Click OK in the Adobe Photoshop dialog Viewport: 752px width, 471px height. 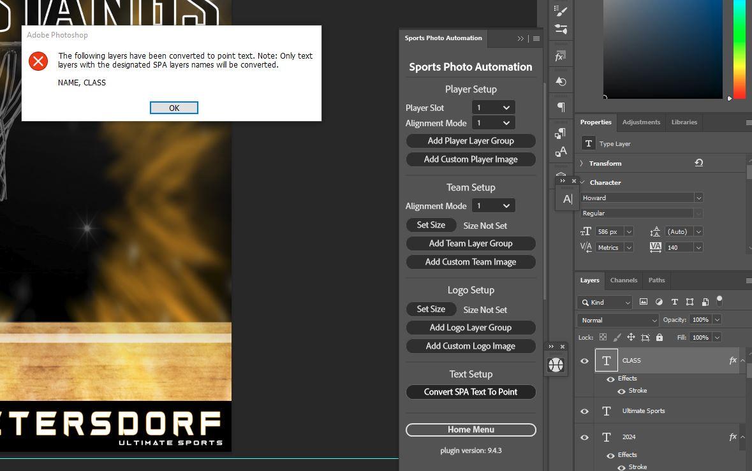point(174,108)
